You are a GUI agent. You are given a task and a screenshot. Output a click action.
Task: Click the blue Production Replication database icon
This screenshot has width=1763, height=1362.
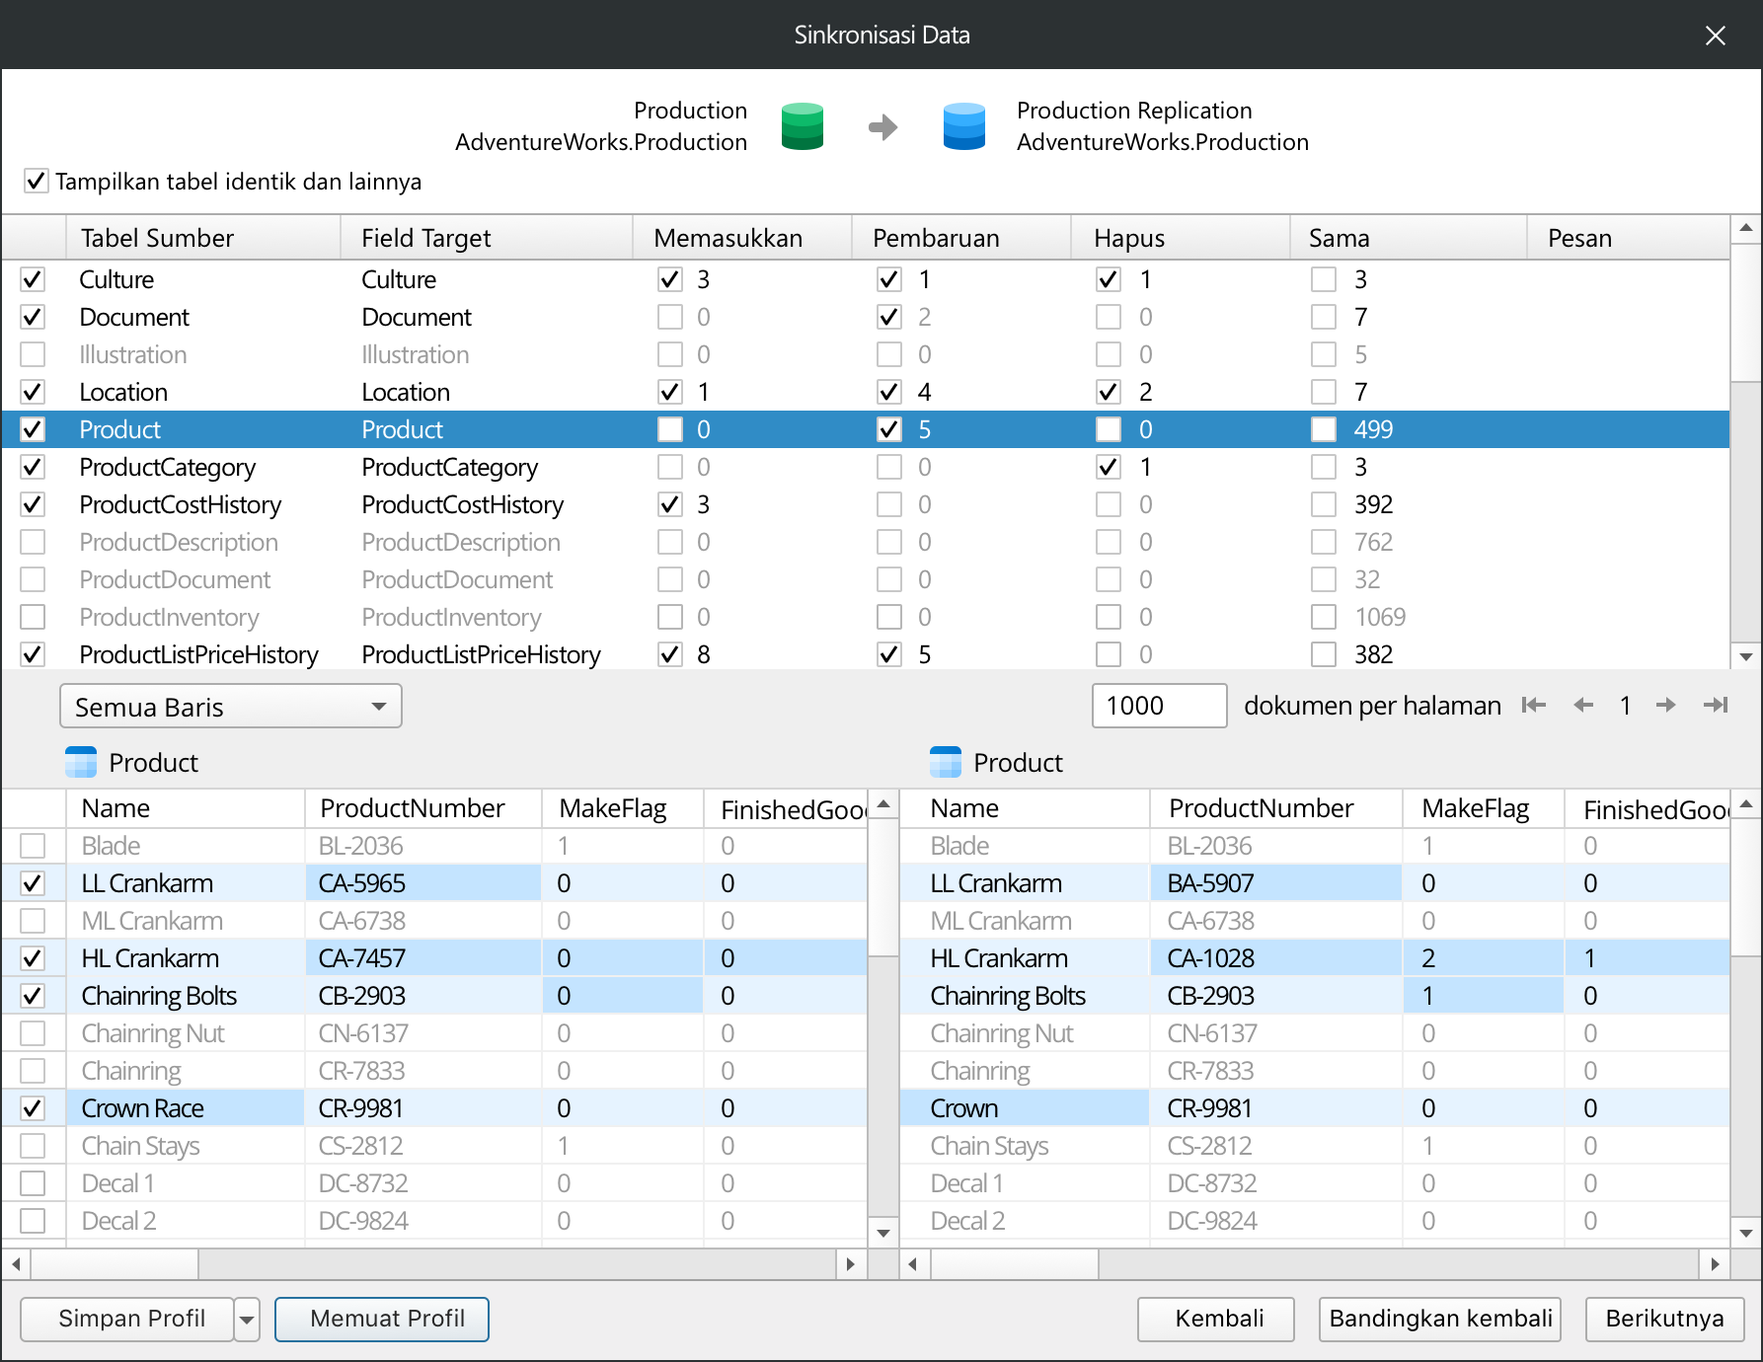963,126
